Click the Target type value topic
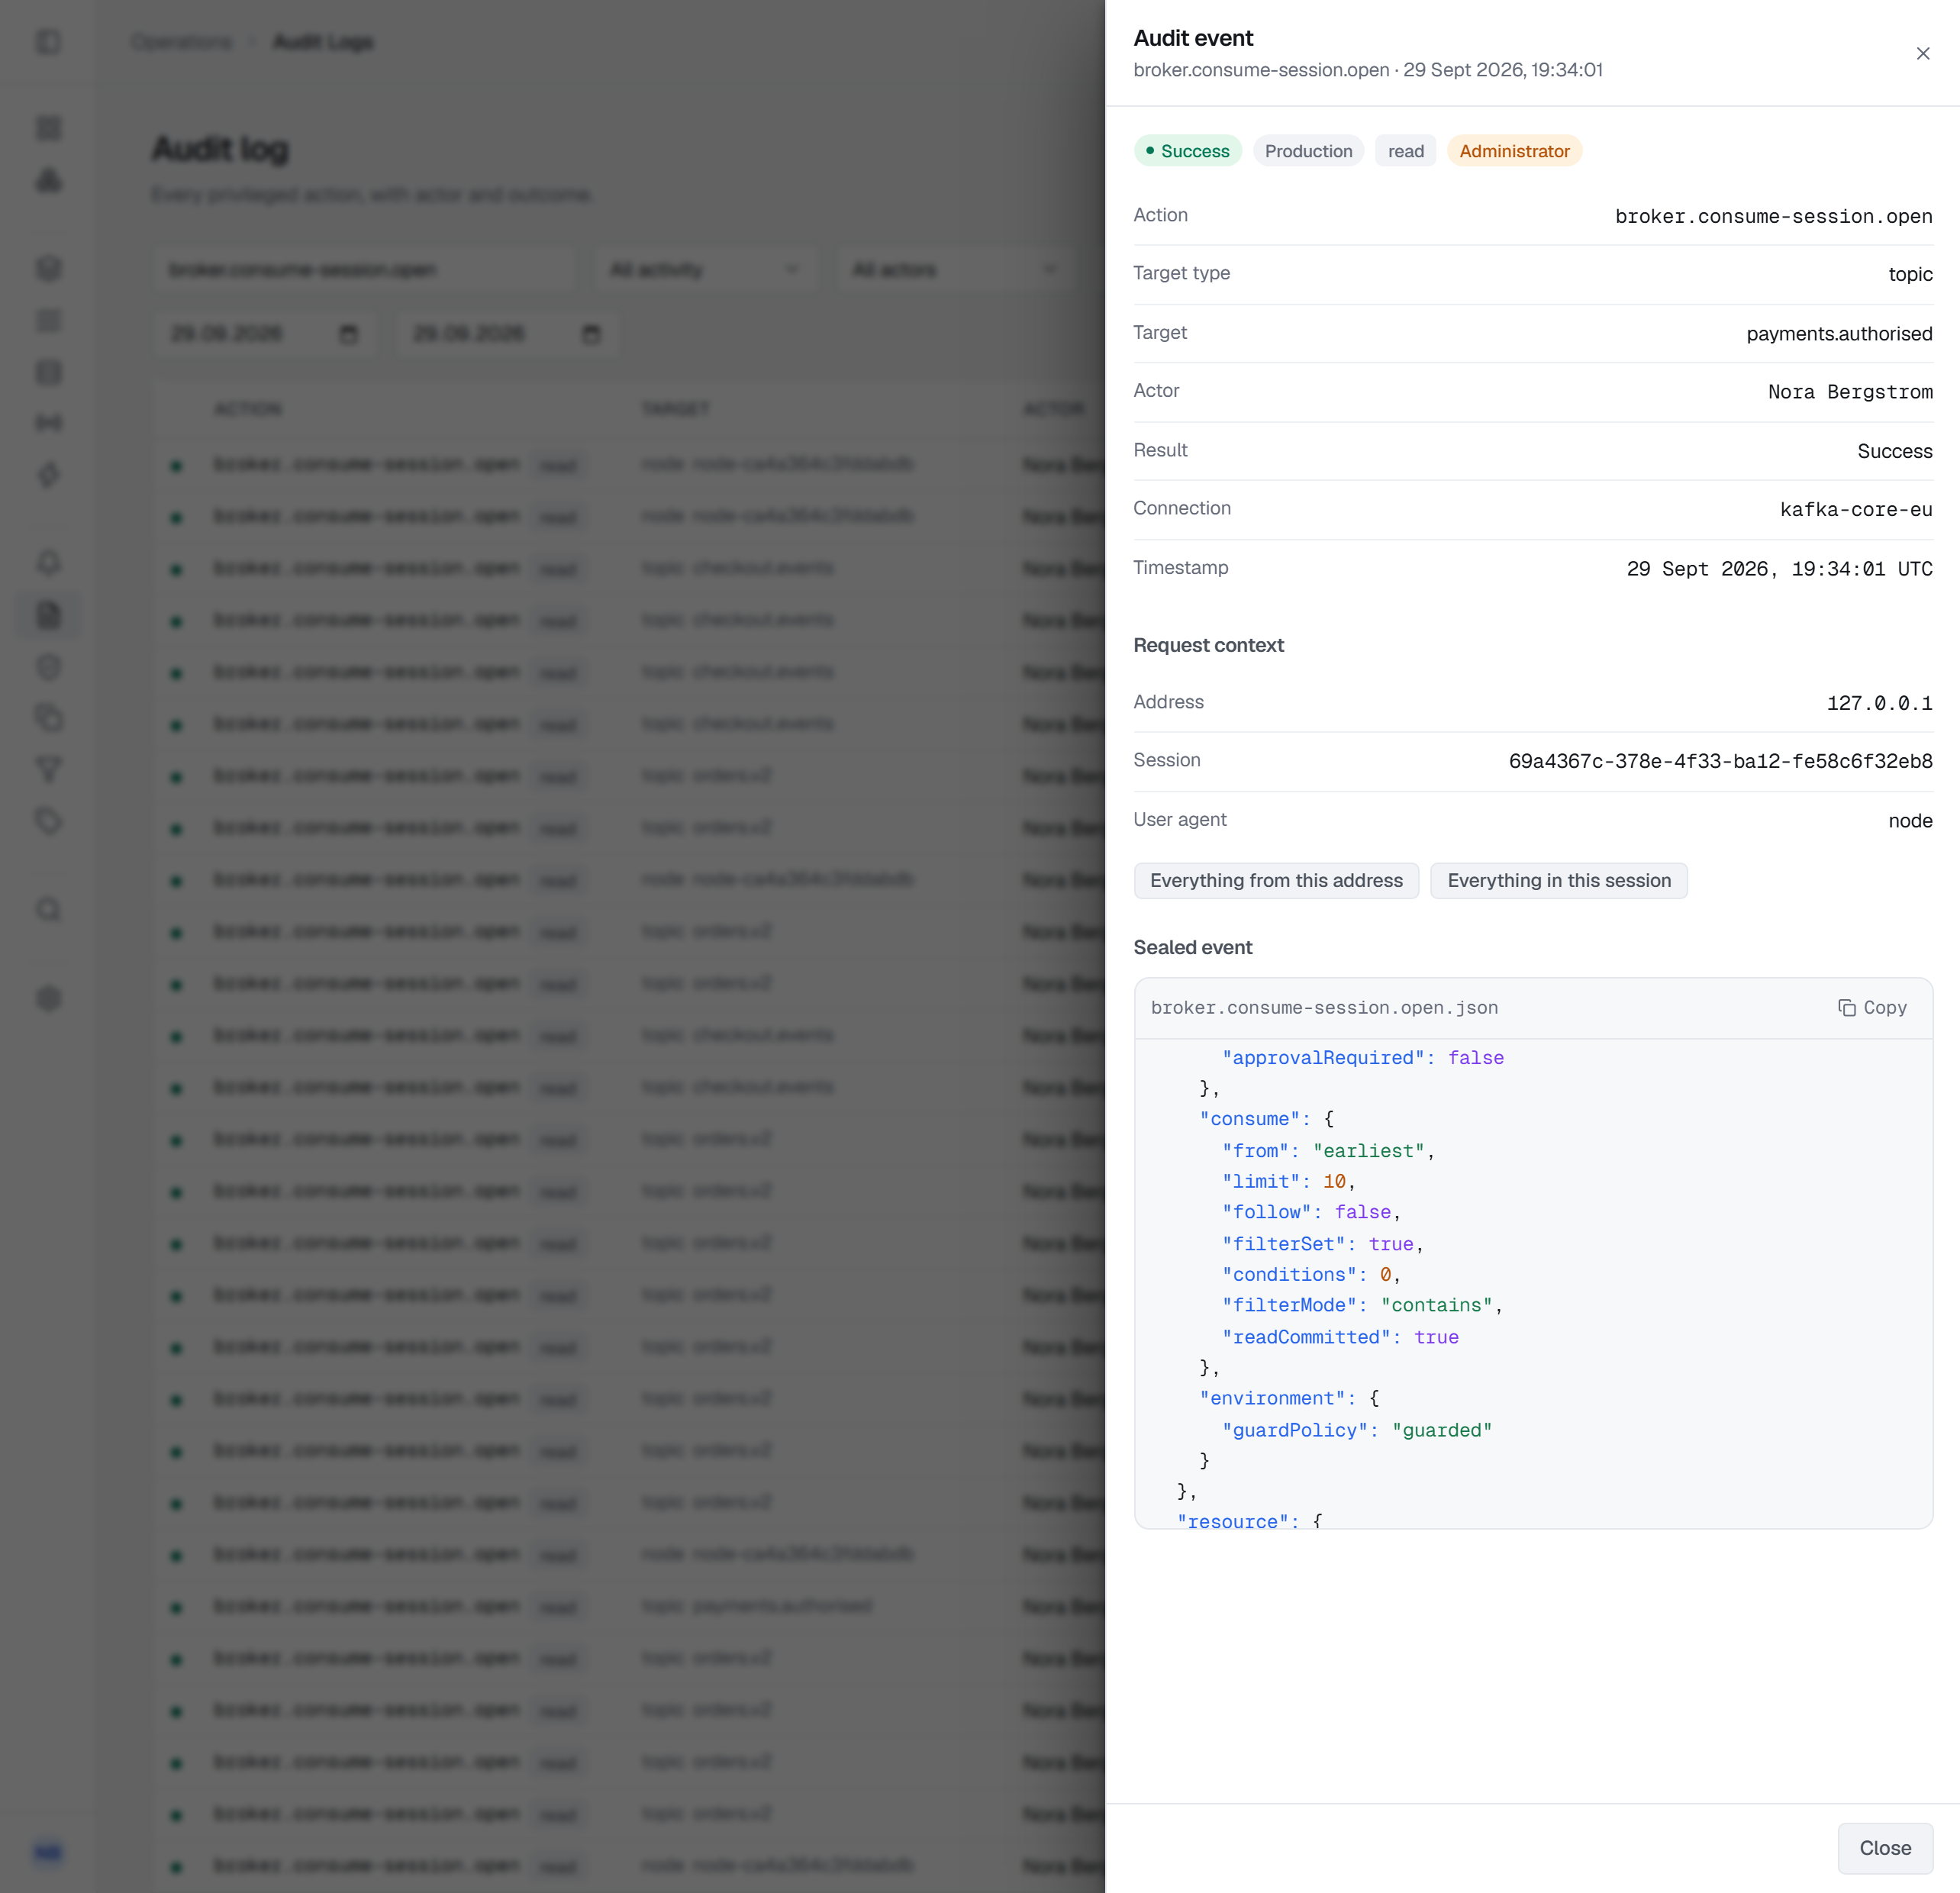This screenshot has height=1893, width=1960. tap(1910, 274)
